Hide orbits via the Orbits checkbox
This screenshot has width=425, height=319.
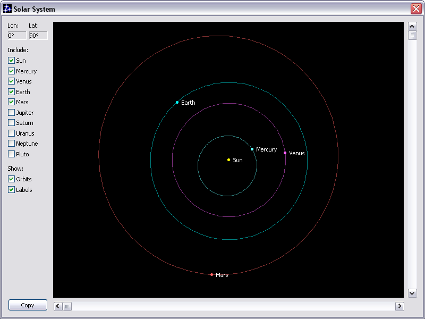tap(11, 179)
